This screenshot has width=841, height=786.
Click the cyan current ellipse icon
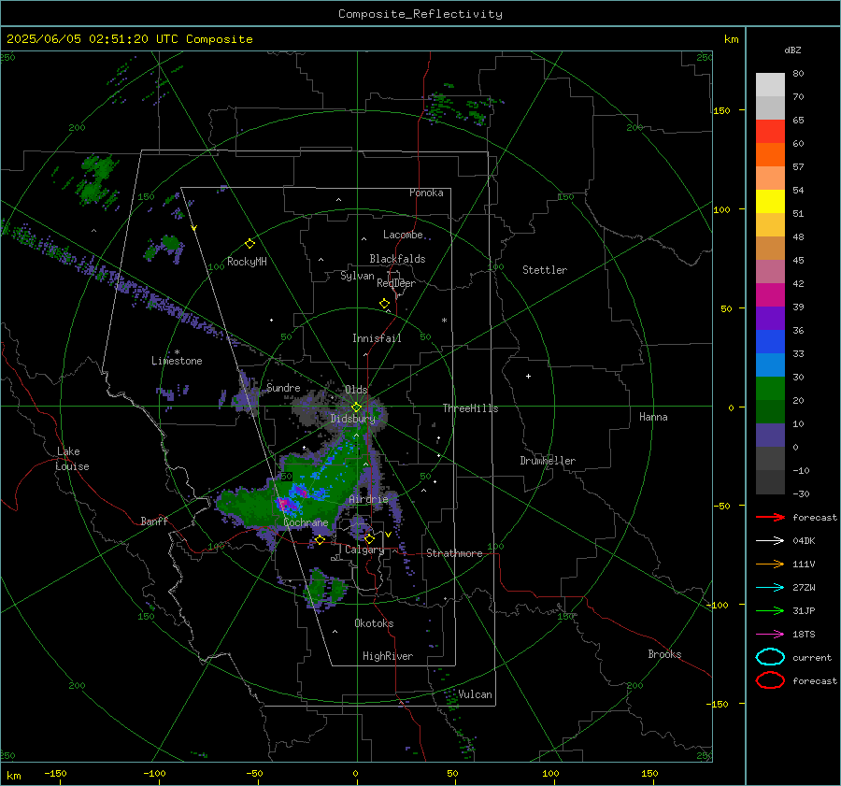pos(770,657)
